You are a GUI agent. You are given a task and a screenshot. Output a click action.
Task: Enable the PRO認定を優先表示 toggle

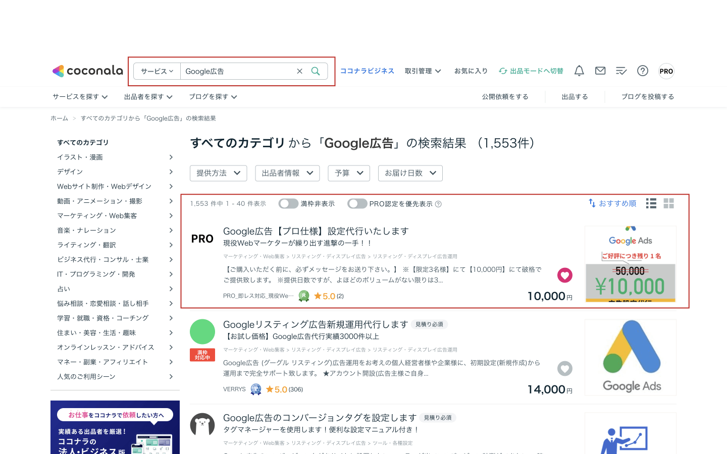(357, 203)
